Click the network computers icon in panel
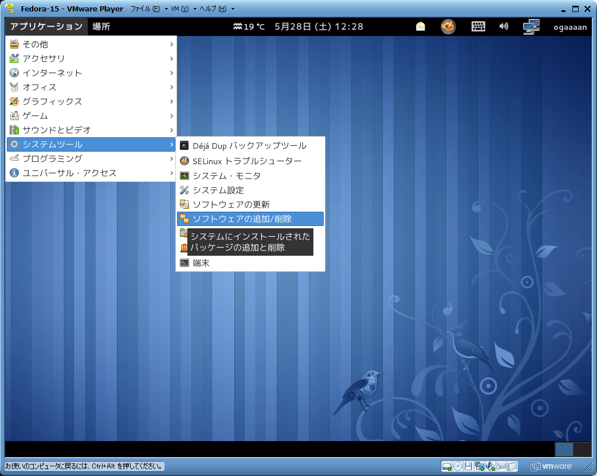597x476 pixels. coord(531,27)
